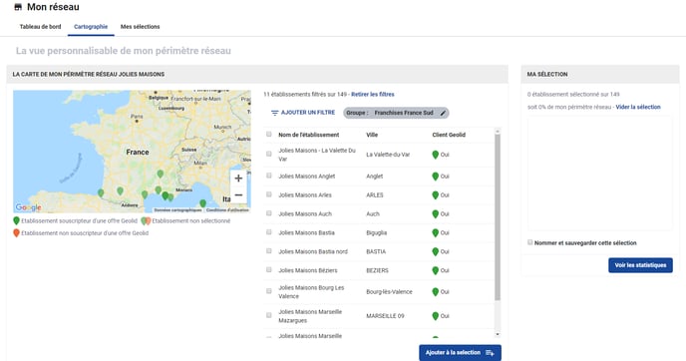Click Voir les statistiques button
Viewport: 686px width, 361px height.
(x=640, y=265)
